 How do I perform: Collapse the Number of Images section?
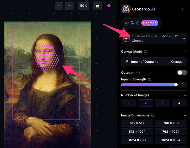coord(185,95)
